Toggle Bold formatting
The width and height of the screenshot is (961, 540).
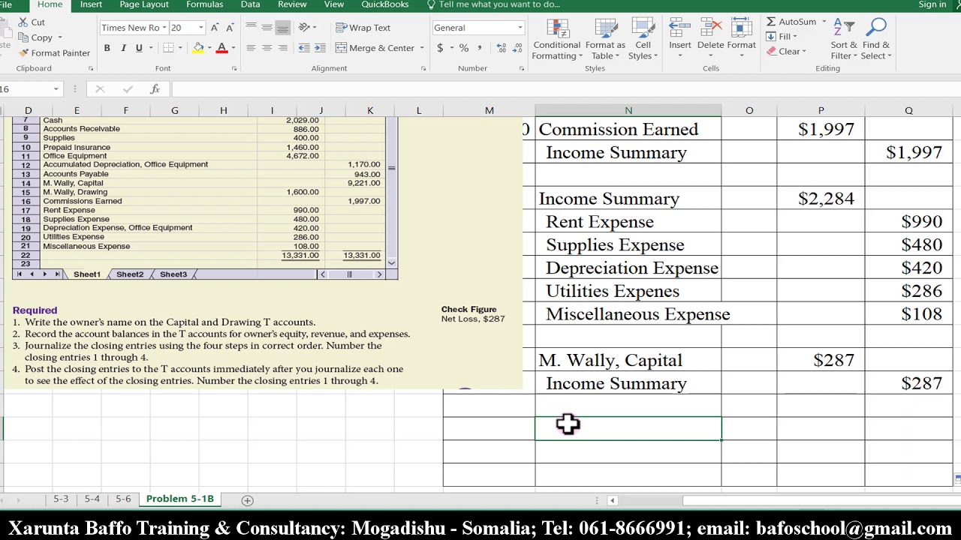click(107, 48)
